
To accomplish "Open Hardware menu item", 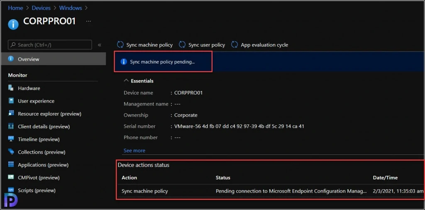I will pos(29,88).
